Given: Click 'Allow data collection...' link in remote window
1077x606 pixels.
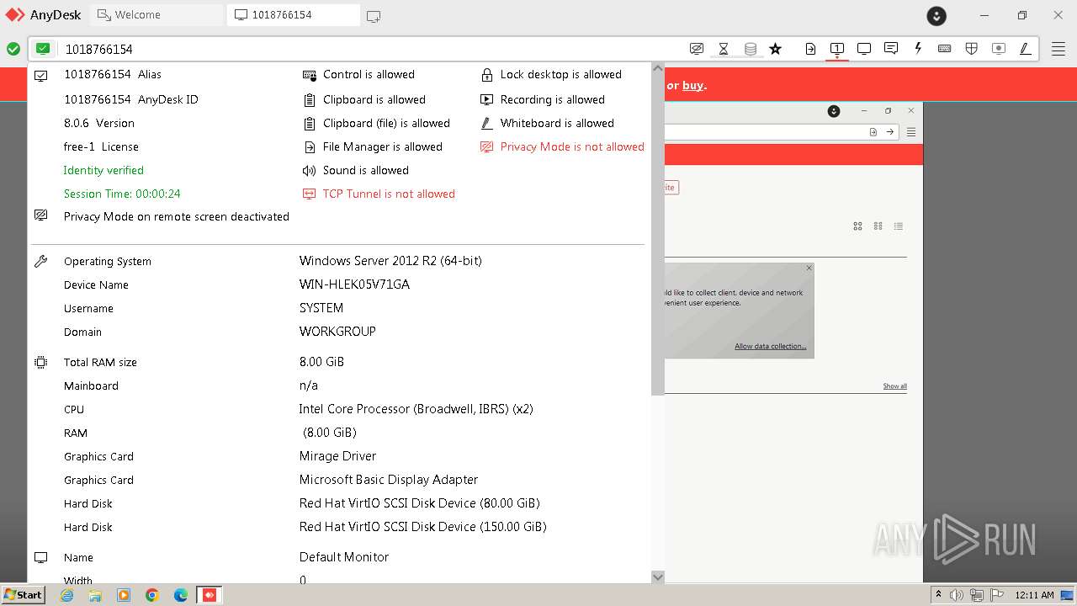Looking at the screenshot, I should click(x=770, y=347).
